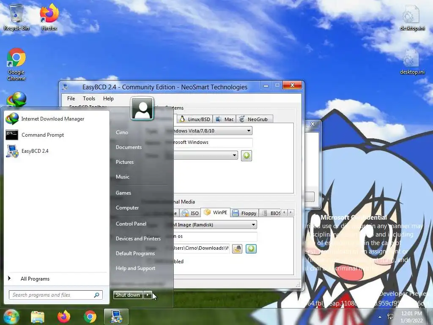
Task: Open Default Programs from Start menu
Action: coord(135,253)
